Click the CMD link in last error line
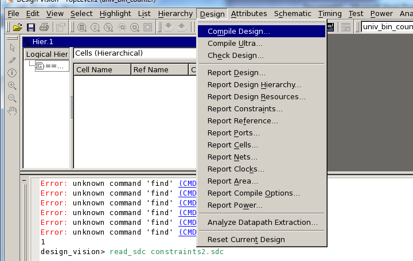Screen dimensions: 413x261 point(187,232)
